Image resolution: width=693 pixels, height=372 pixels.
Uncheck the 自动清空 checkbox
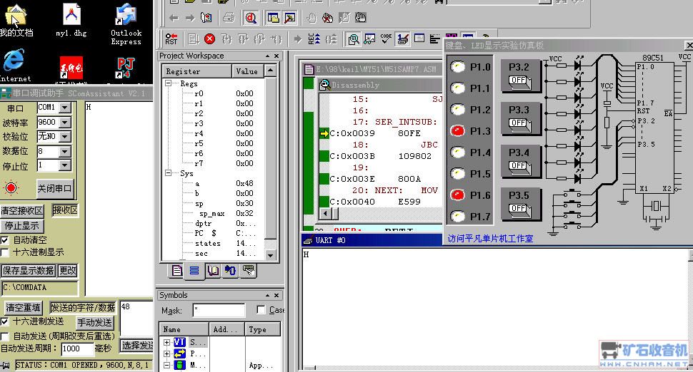point(5,240)
